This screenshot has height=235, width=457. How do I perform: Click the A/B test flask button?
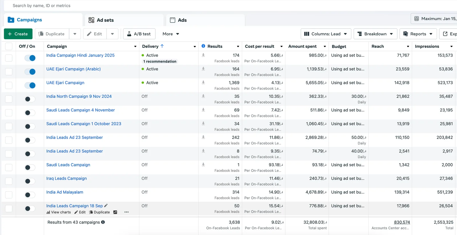[139, 34]
